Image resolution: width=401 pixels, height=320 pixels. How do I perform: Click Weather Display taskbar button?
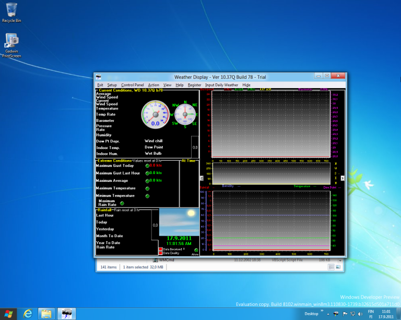(66, 314)
